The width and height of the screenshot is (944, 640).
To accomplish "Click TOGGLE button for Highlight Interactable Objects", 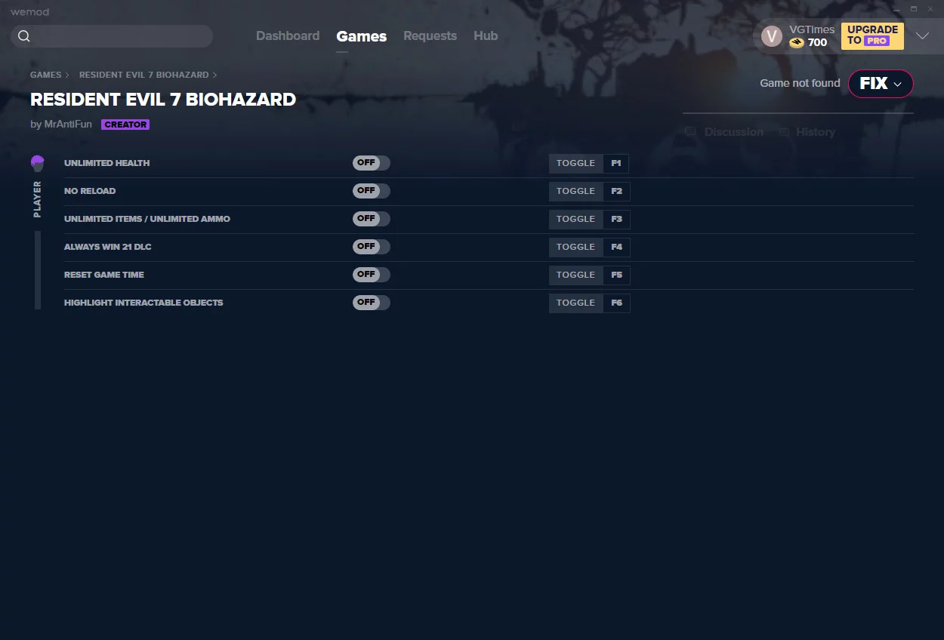I will point(576,303).
